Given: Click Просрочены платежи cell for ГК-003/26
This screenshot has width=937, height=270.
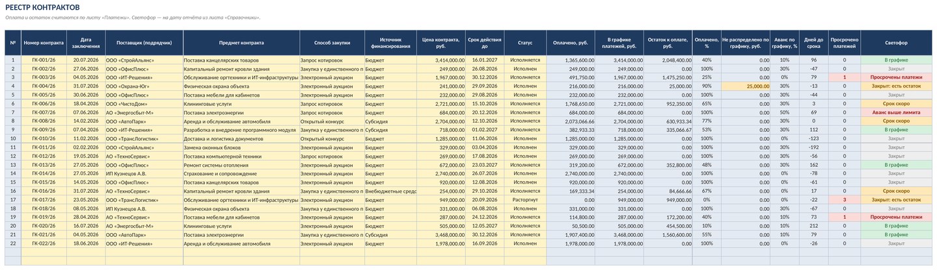Looking at the screenshot, I should coord(896,77).
